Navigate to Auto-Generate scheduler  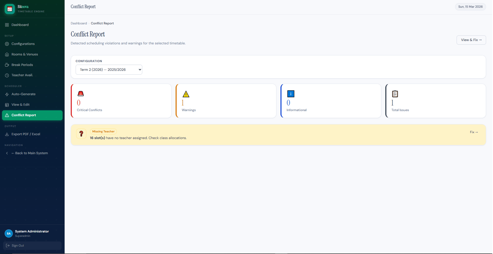pyautogui.click(x=32, y=94)
